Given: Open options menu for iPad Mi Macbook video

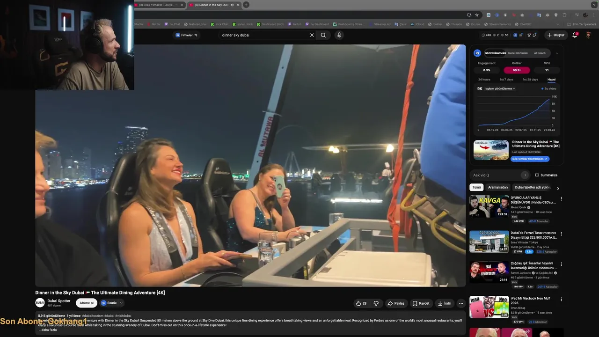Looking at the screenshot, I should pos(561,299).
